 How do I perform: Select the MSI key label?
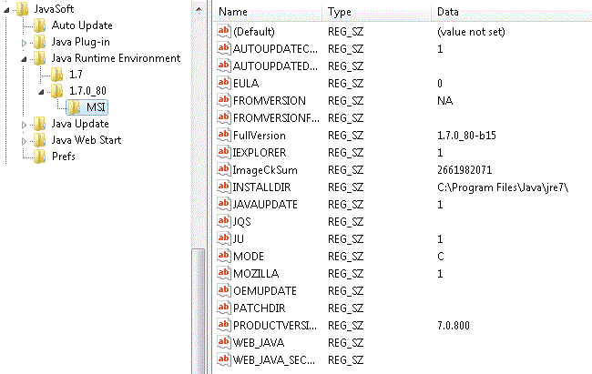(96, 107)
